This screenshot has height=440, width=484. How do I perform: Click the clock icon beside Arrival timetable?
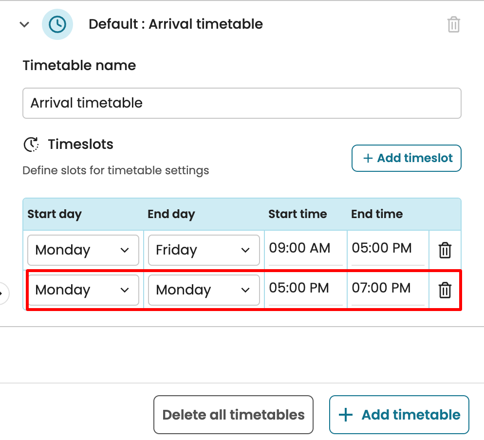[57, 24]
